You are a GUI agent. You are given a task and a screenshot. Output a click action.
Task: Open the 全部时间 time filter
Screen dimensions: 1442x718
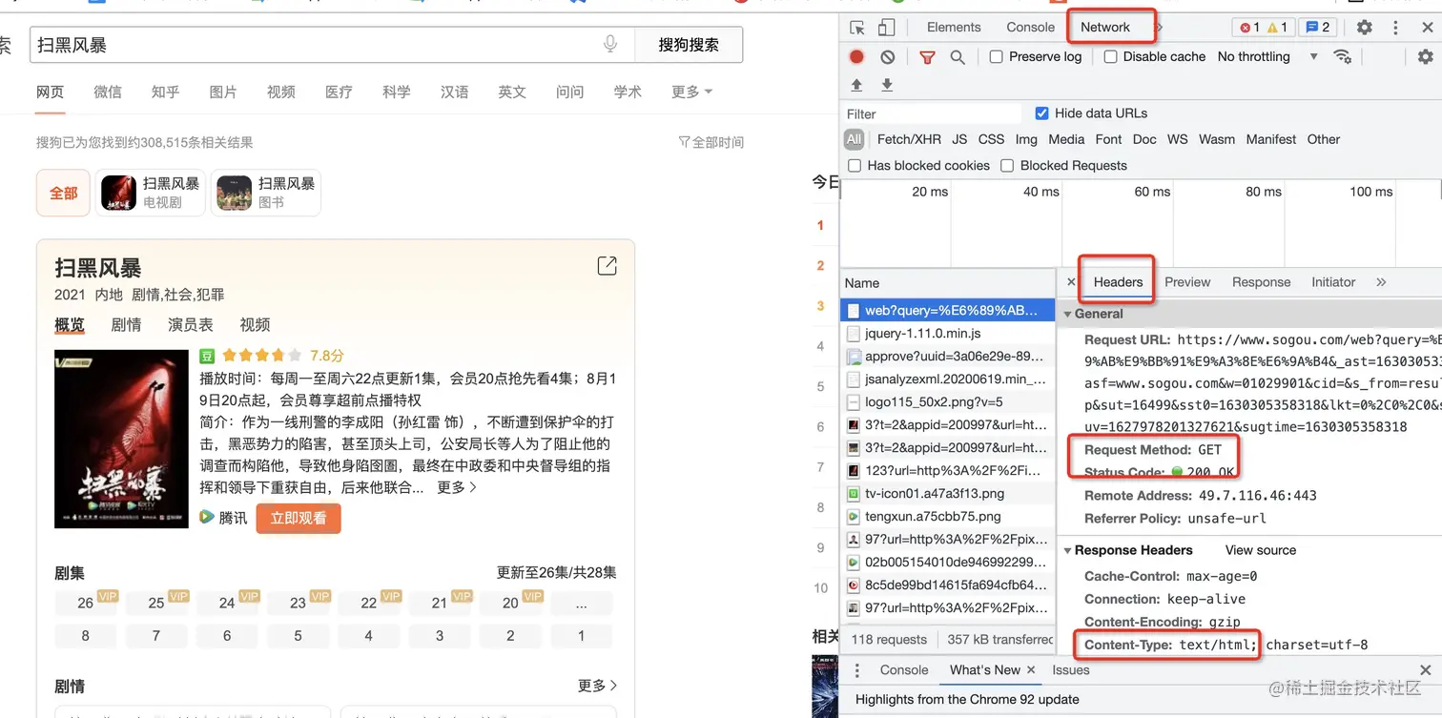(711, 142)
